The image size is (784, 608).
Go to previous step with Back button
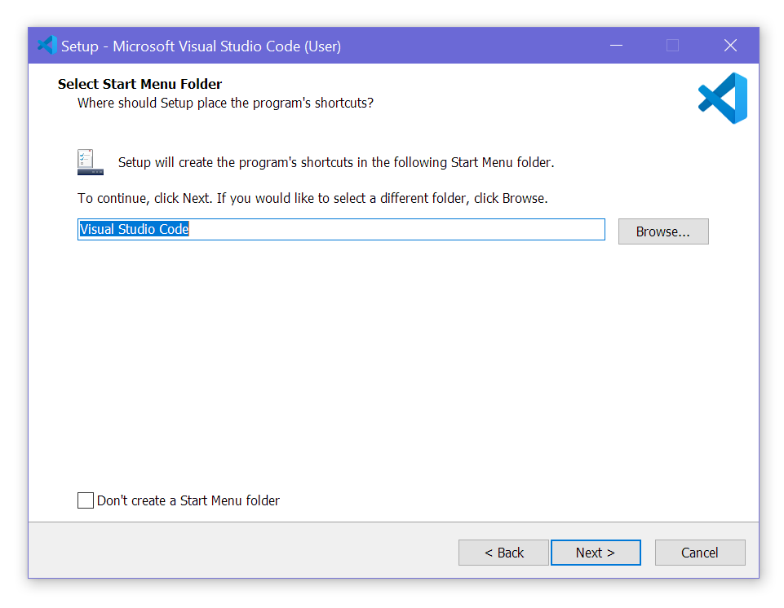503,553
